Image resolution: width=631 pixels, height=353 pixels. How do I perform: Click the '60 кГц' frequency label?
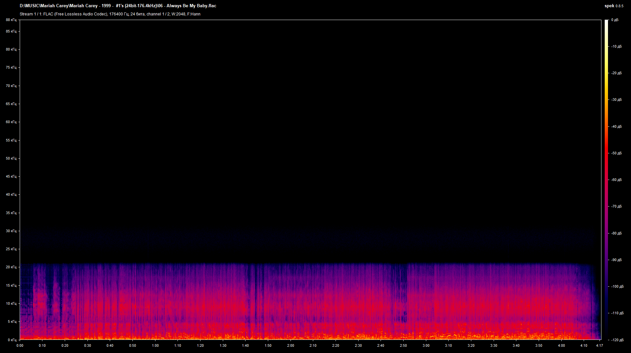tap(11, 122)
